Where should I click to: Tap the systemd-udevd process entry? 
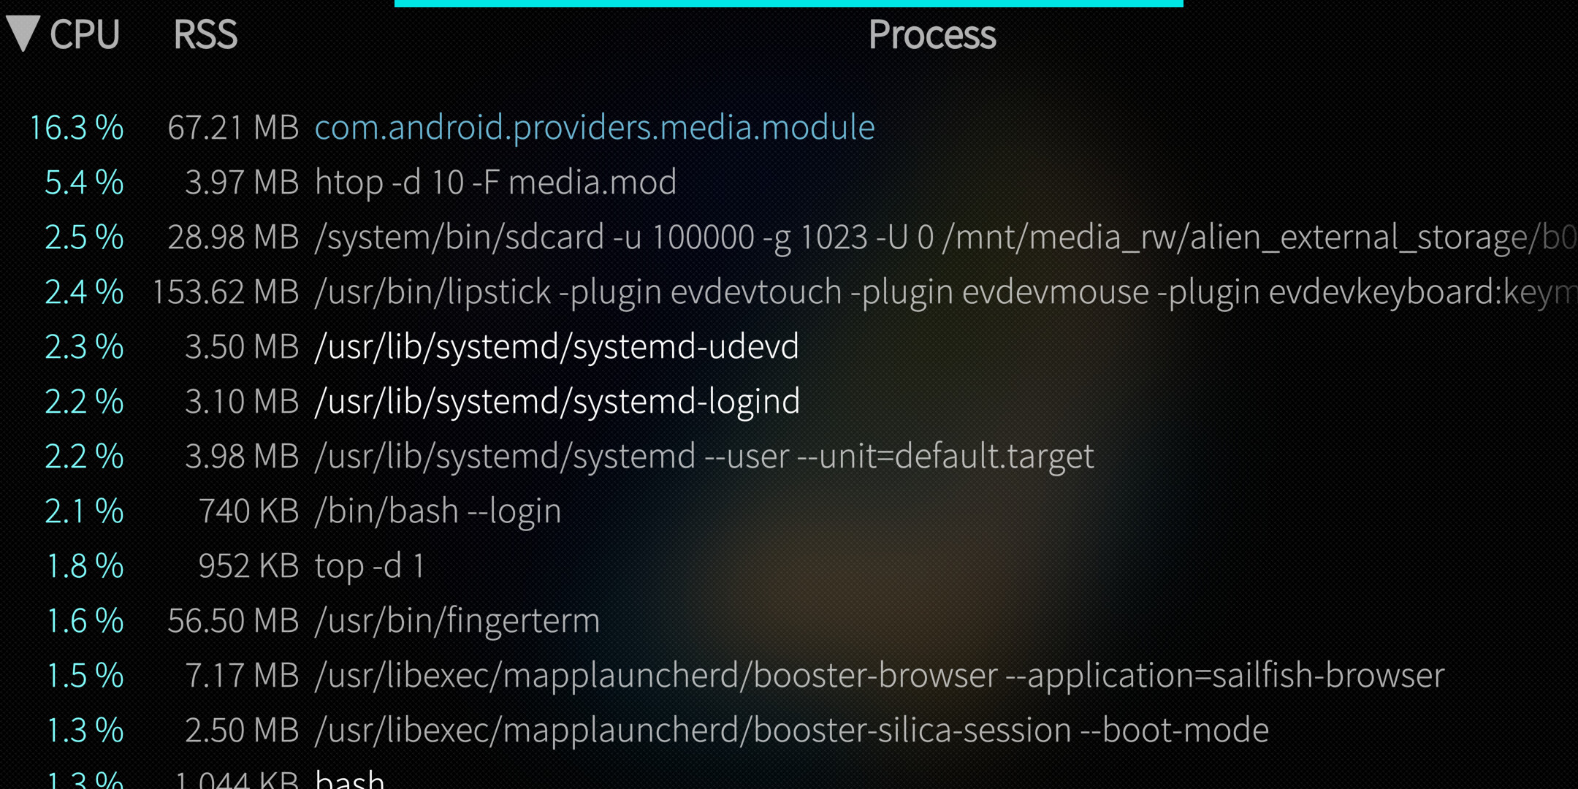557,347
